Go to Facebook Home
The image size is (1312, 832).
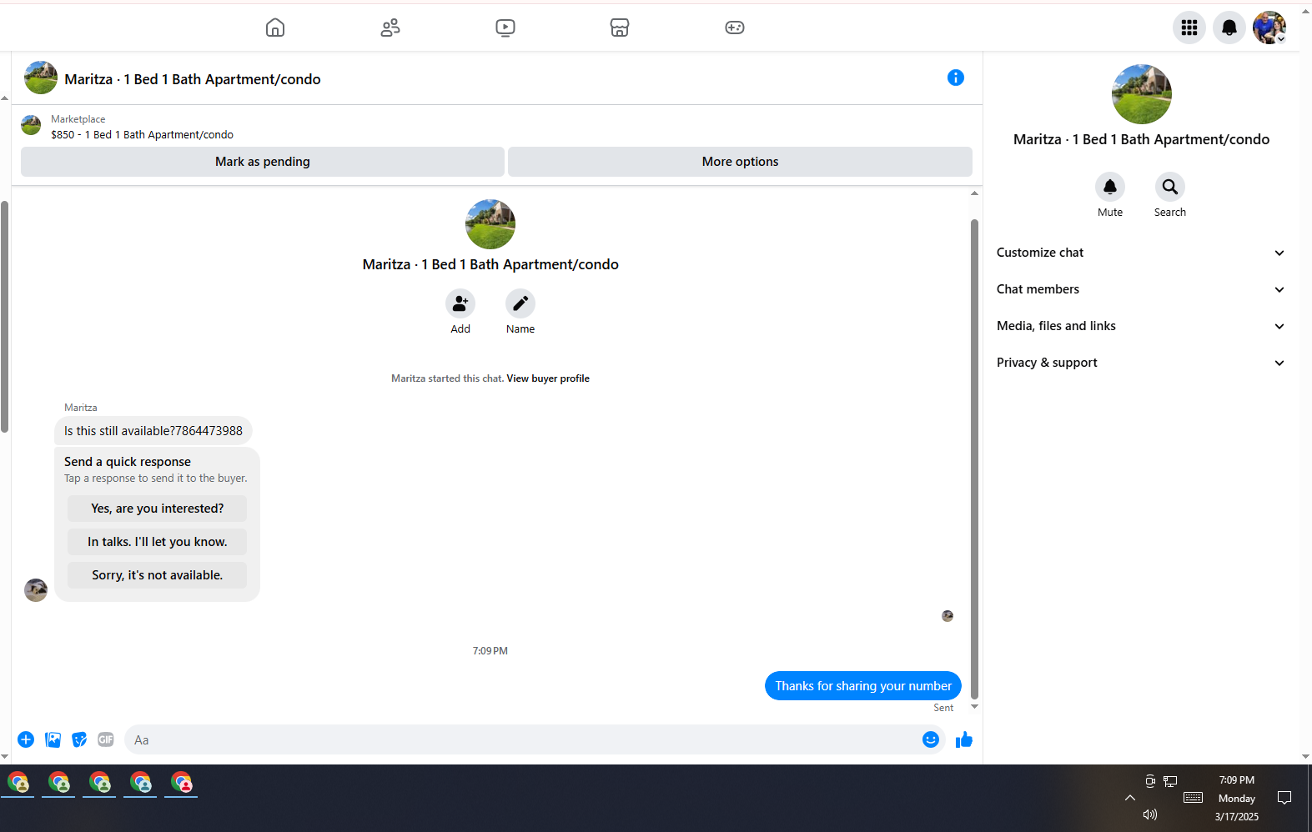pos(275,28)
